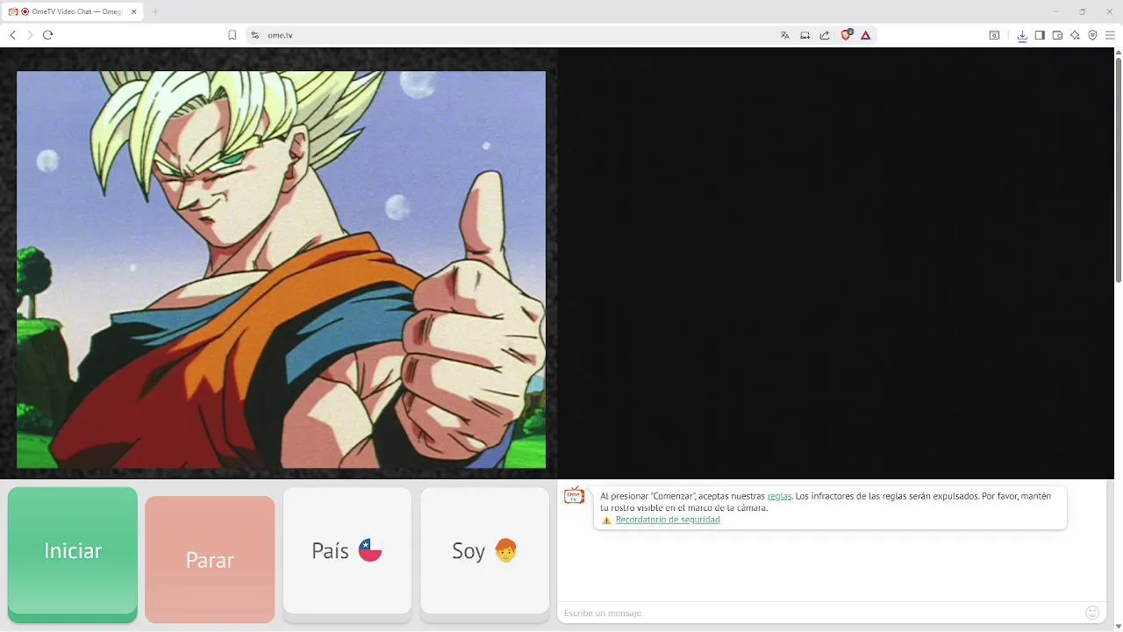Viewport: 1123px width, 632px height.
Task: Click the warning triangle icon by safety reminder
Action: coord(606,521)
